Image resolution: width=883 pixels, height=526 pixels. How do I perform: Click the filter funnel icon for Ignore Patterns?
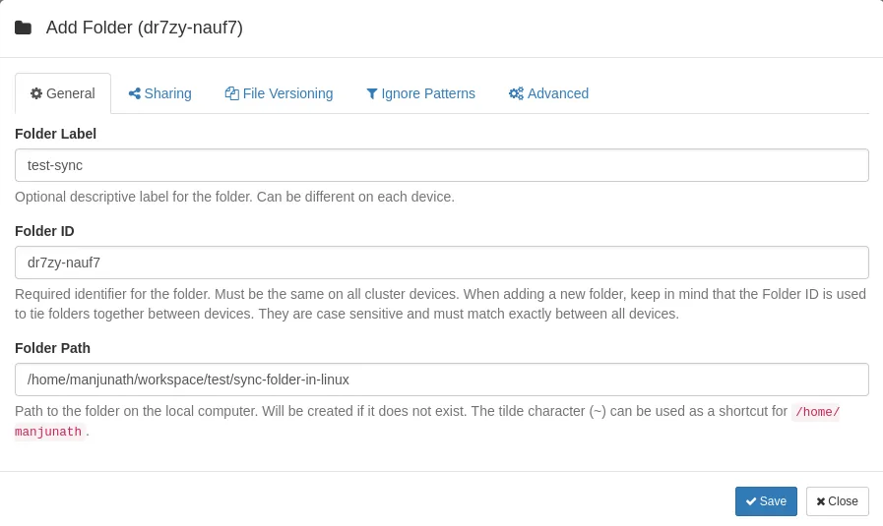coord(372,93)
